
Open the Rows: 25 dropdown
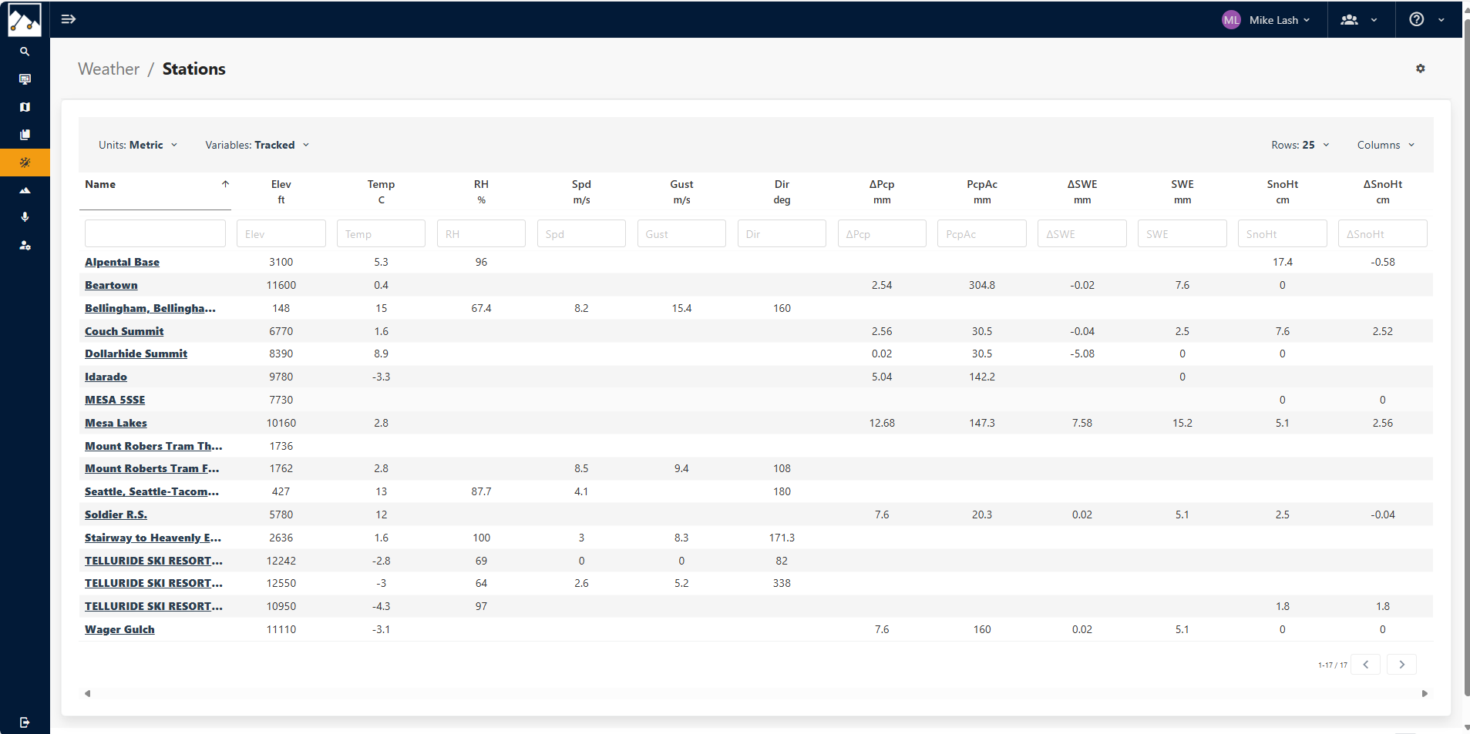point(1300,145)
